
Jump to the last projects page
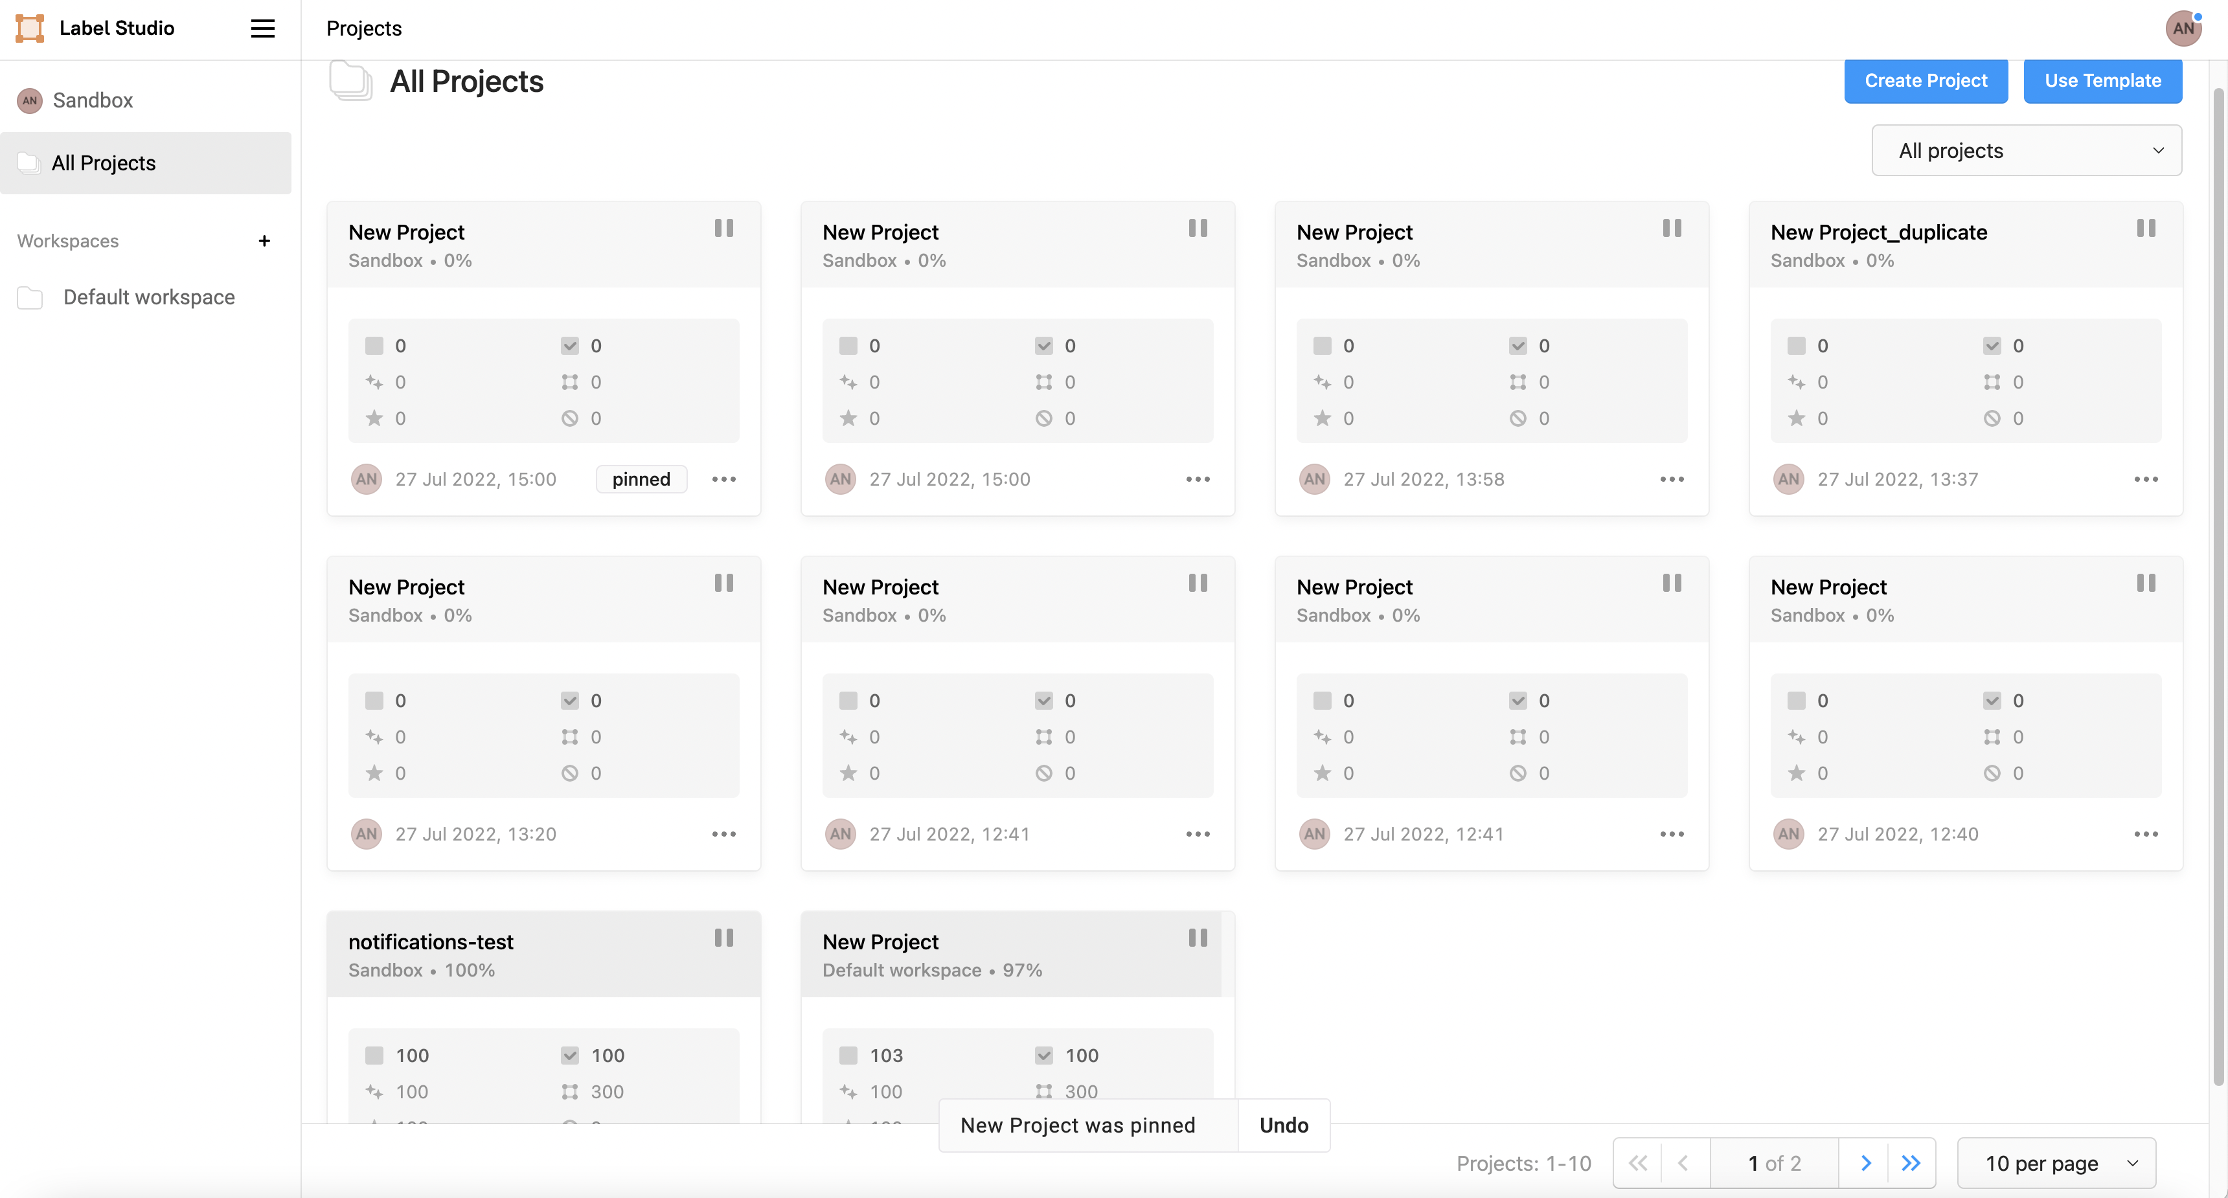tap(1911, 1164)
